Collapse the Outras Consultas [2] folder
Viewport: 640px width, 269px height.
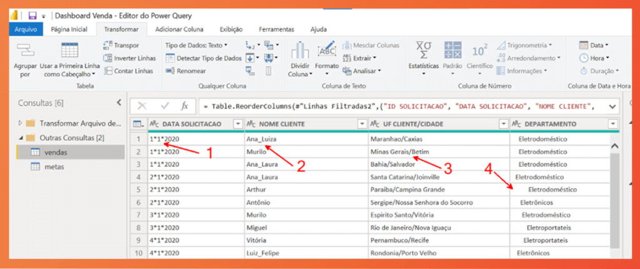click(x=20, y=138)
